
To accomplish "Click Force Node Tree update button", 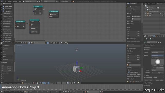I will point(7,33).
